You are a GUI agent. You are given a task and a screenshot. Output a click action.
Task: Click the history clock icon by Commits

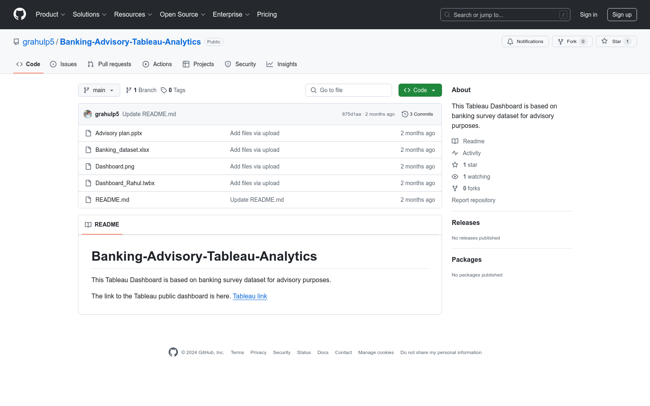(405, 114)
